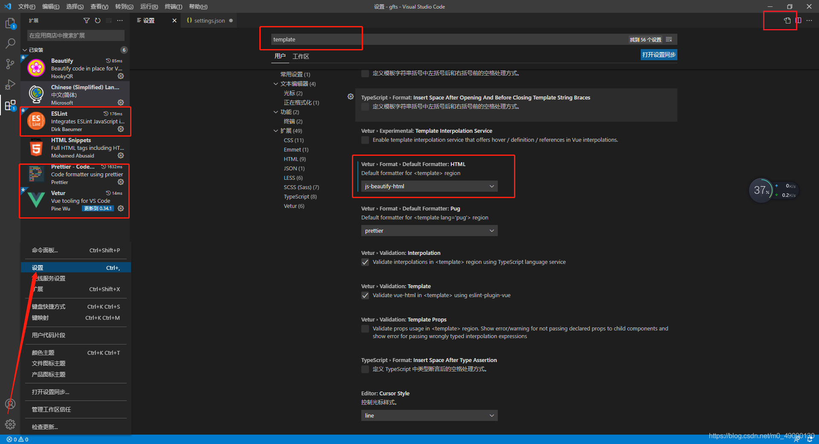Open editor more actions ellipsis menu
The image size is (819, 444).
coord(809,20)
